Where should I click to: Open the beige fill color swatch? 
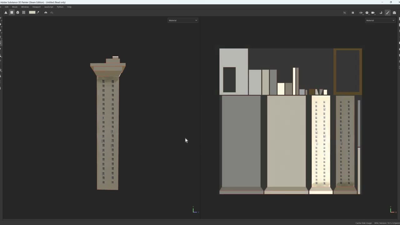(x=32, y=12)
